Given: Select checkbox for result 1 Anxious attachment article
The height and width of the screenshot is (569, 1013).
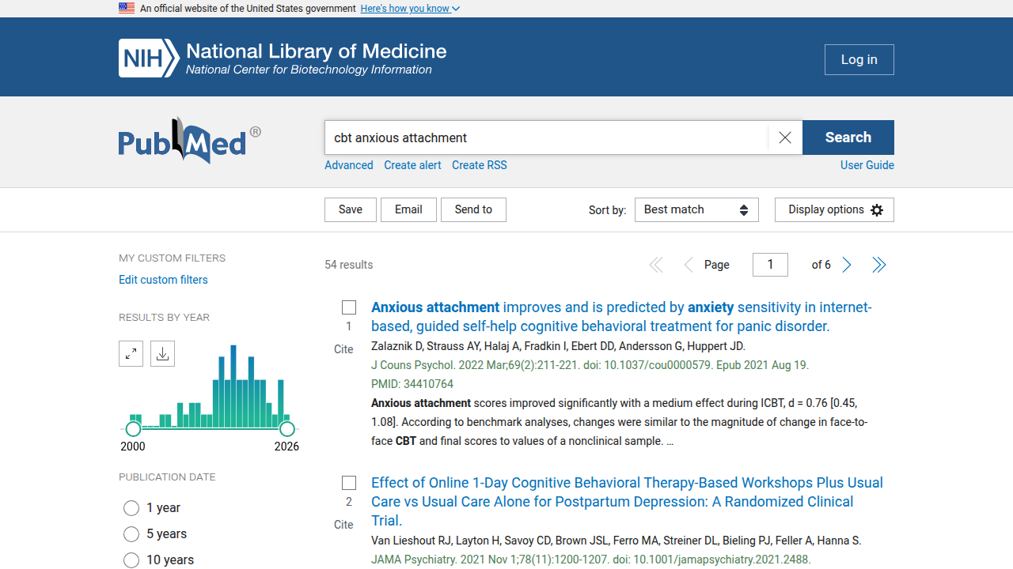Looking at the screenshot, I should point(349,307).
